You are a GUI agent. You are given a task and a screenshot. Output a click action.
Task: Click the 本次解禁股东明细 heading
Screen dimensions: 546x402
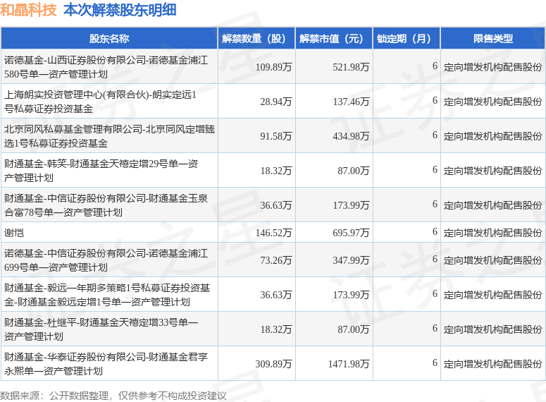point(120,10)
